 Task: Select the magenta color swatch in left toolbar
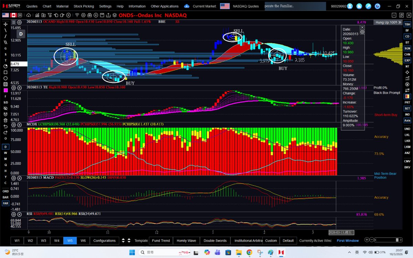point(6,90)
